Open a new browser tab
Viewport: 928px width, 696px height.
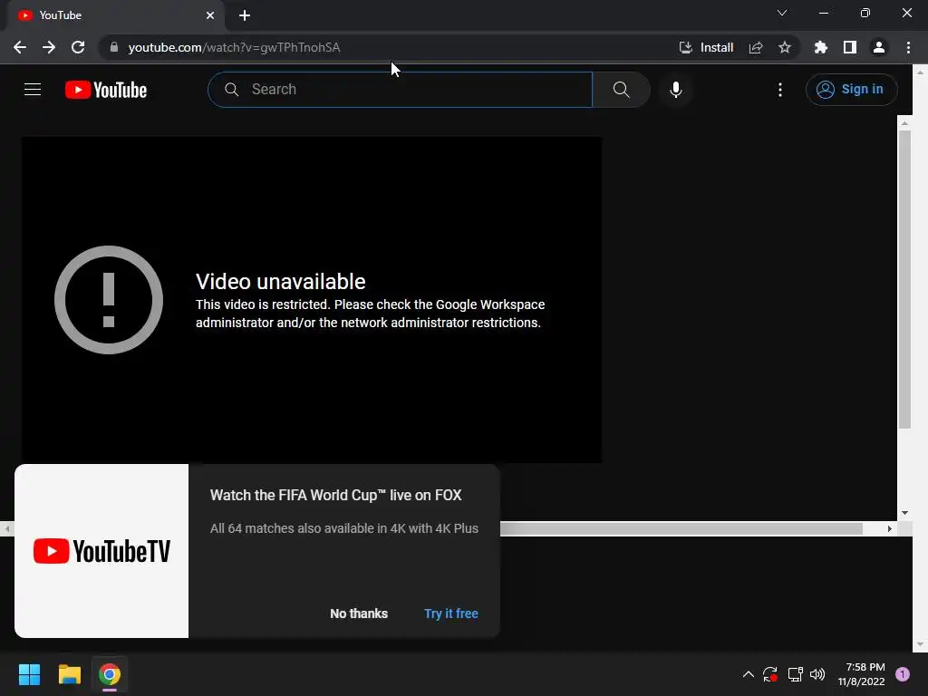(x=245, y=15)
